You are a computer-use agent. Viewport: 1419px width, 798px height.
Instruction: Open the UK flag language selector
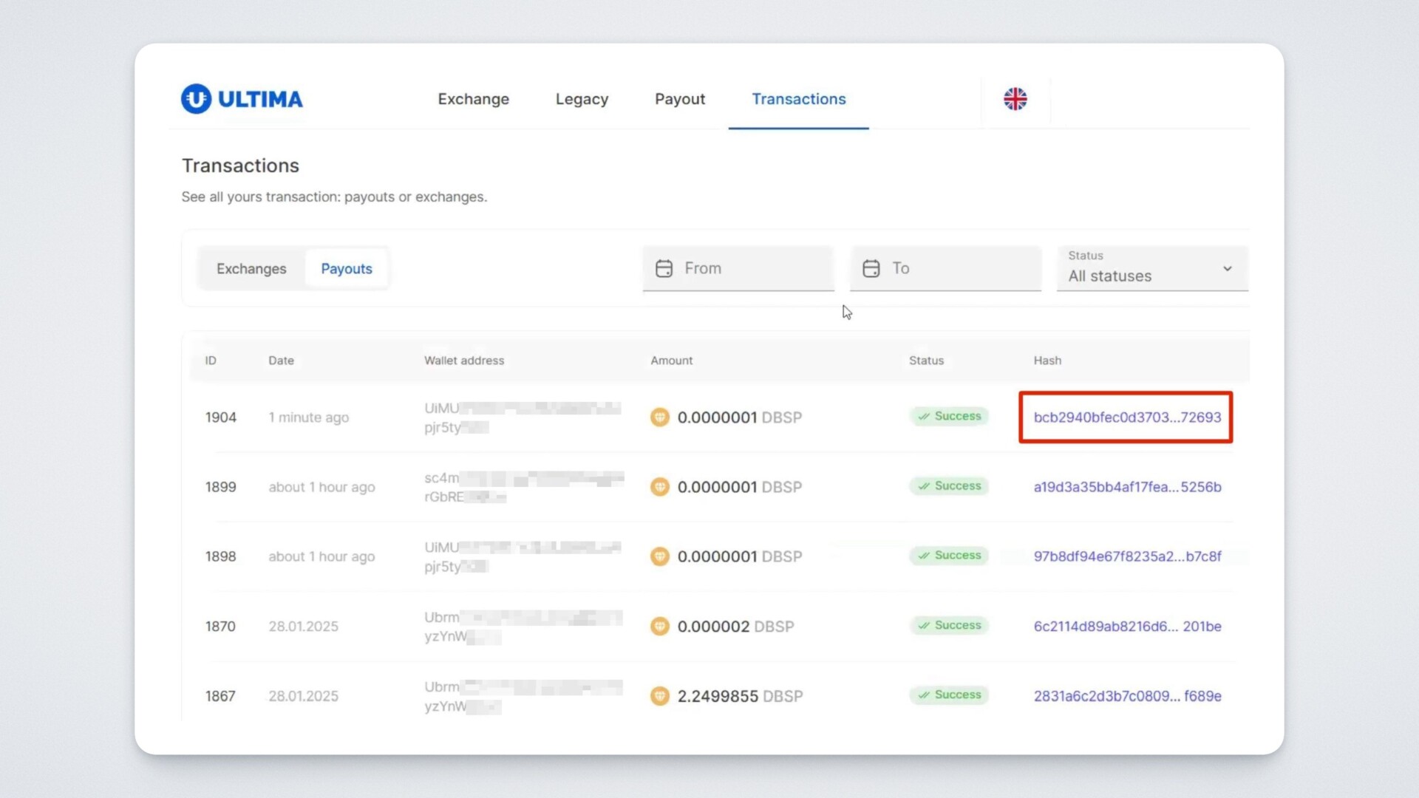(x=1015, y=99)
